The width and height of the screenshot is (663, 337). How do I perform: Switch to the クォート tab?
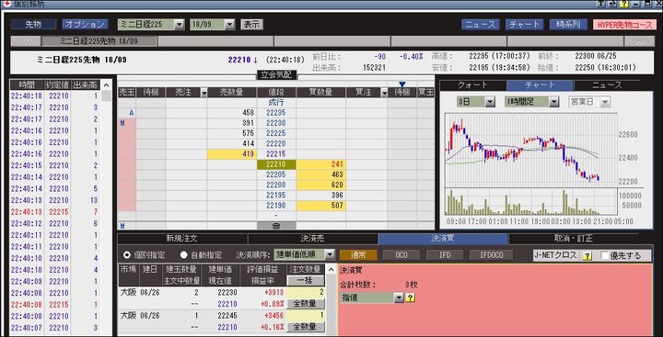pos(472,85)
